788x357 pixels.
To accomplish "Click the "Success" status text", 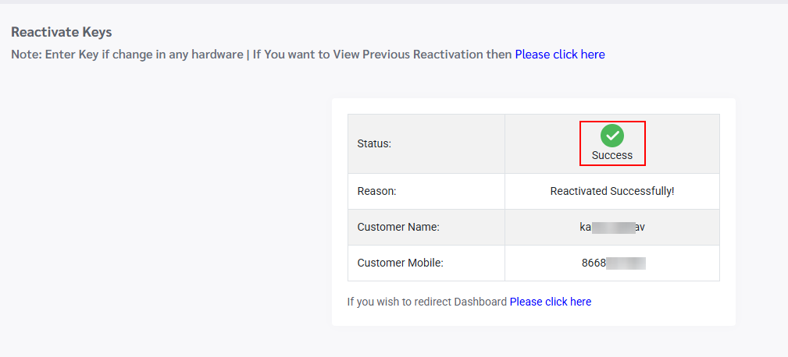I will 612,156.
